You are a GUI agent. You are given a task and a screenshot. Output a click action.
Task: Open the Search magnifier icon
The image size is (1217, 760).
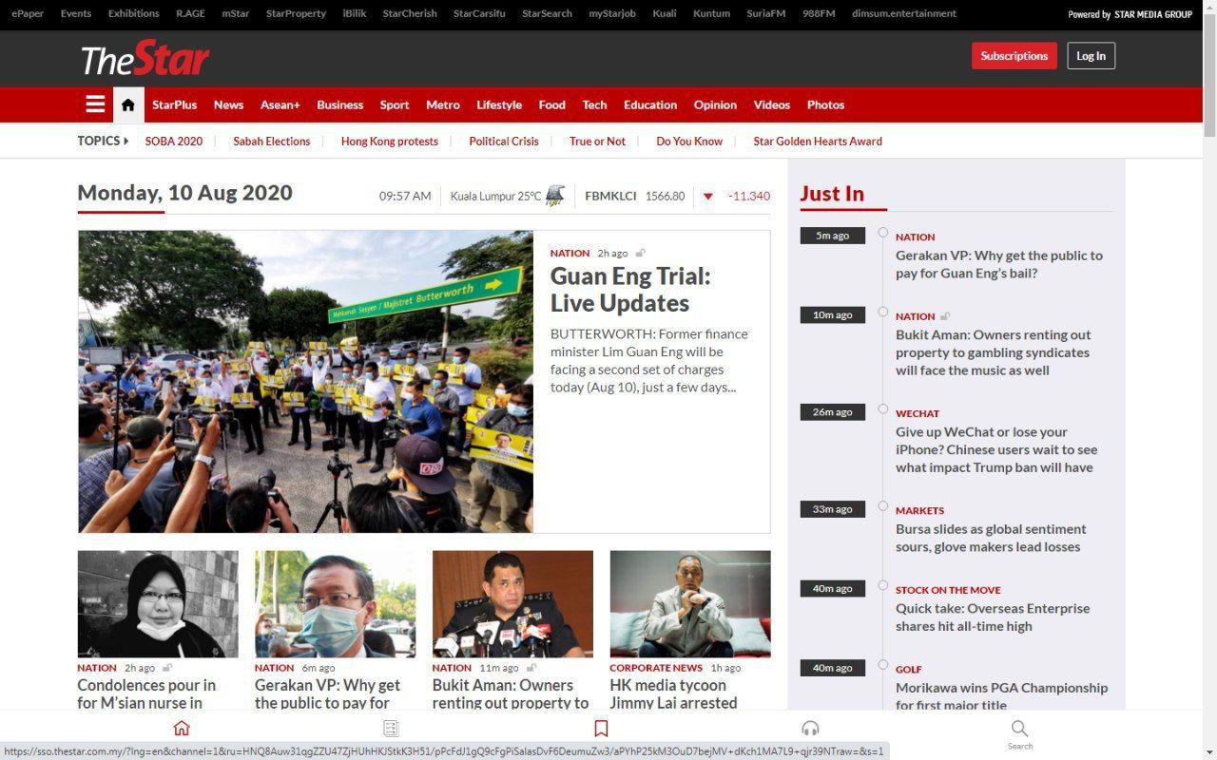point(1019,730)
